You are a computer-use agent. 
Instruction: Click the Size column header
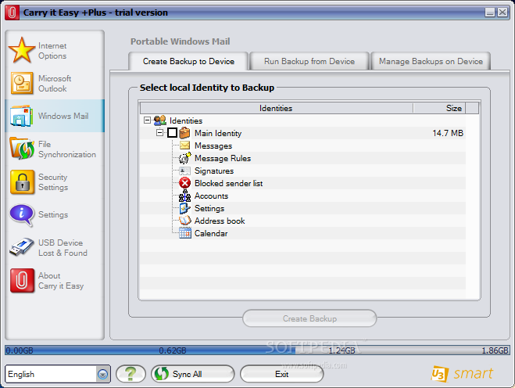point(439,108)
